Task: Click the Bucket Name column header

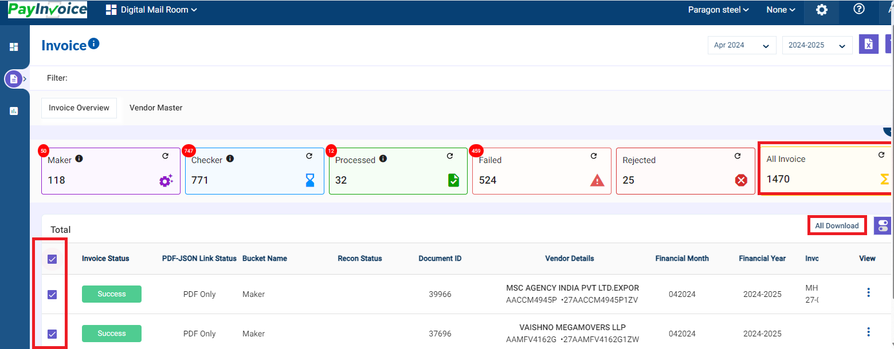Action: [x=265, y=259]
